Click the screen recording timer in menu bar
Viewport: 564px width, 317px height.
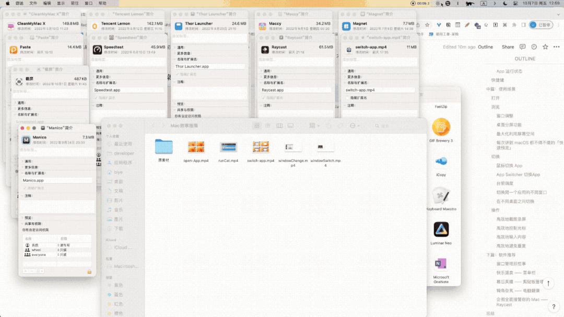(420, 3)
